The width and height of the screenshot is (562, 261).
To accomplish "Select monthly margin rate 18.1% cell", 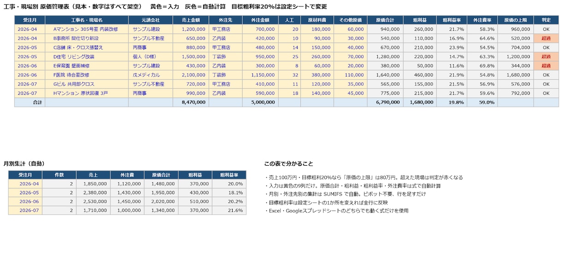I will pyautogui.click(x=229, y=192).
